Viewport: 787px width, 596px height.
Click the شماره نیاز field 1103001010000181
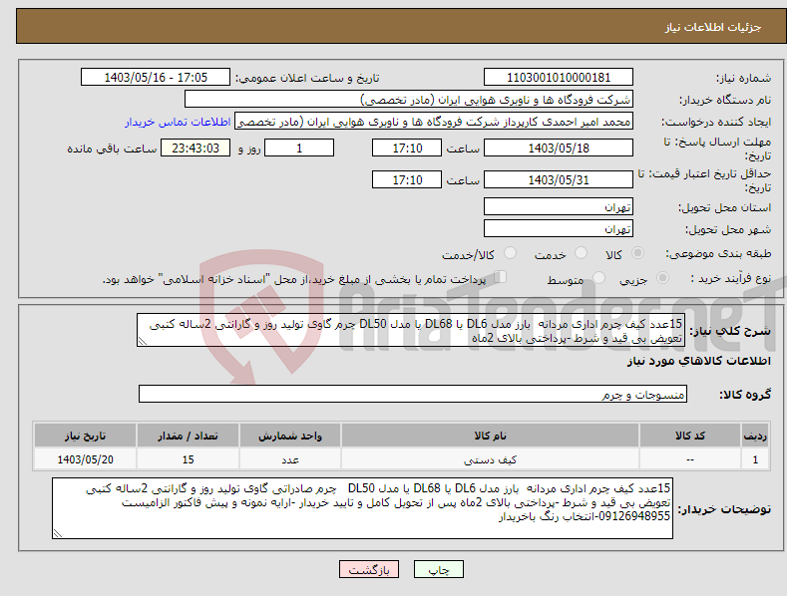pyautogui.click(x=559, y=78)
